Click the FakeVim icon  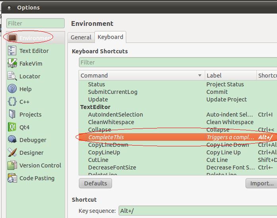pyautogui.click(x=12, y=63)
